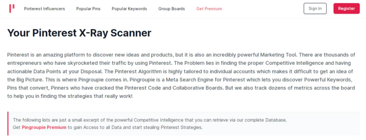Click the red Register button
Viewport: 366px width, 140px height.
coord(346,8)
